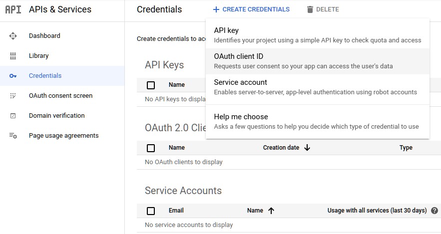Screen dimensions: 441x234
Task: Click the Domain verification checkbox icon
Action: (x=13, y=116)
